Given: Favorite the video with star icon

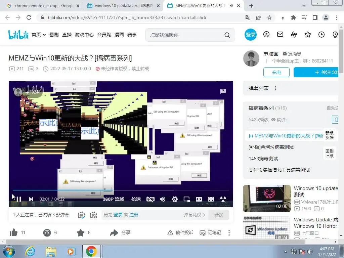Looking at the screenshot, I should click(x=81, y=232).
